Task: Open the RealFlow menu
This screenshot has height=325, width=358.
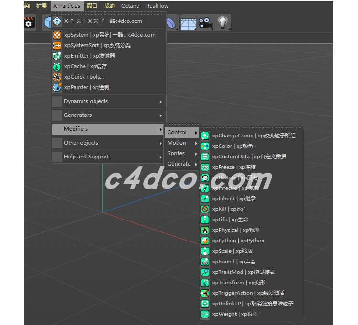Action: coord(158,6)
